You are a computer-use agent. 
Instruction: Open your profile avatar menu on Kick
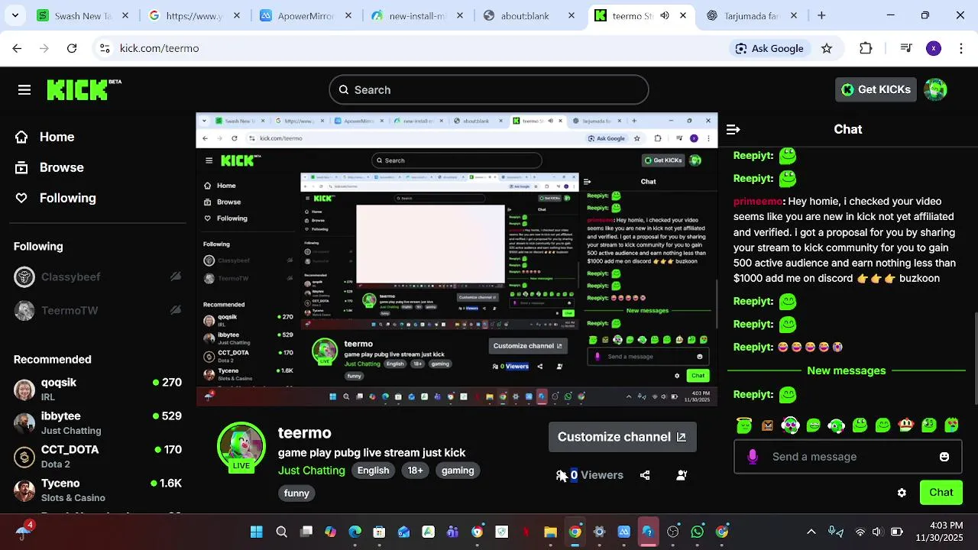[935, 89]
